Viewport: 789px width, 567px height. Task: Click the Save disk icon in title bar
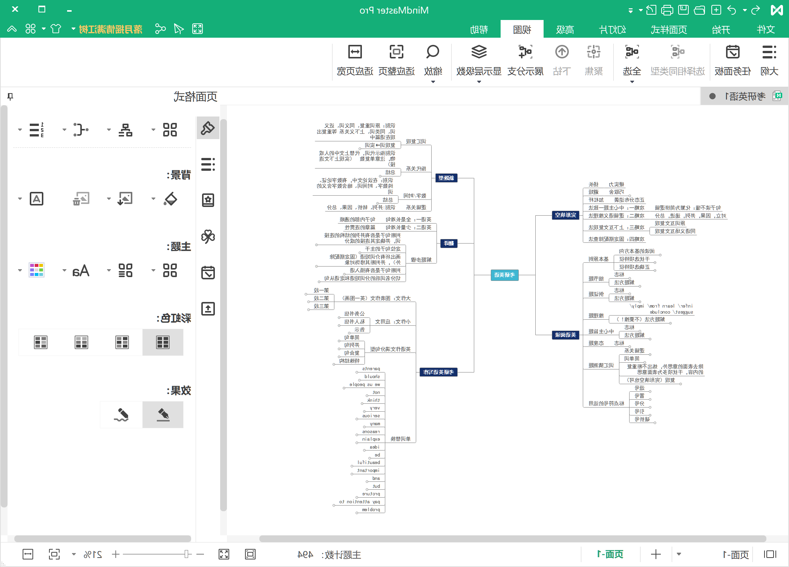(683, 10)
